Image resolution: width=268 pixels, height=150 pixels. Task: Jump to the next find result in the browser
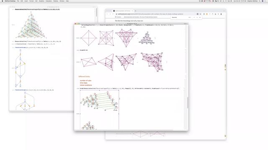point(197,17)
